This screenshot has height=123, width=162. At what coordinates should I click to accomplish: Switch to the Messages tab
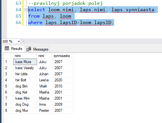[x=37, y=49]
